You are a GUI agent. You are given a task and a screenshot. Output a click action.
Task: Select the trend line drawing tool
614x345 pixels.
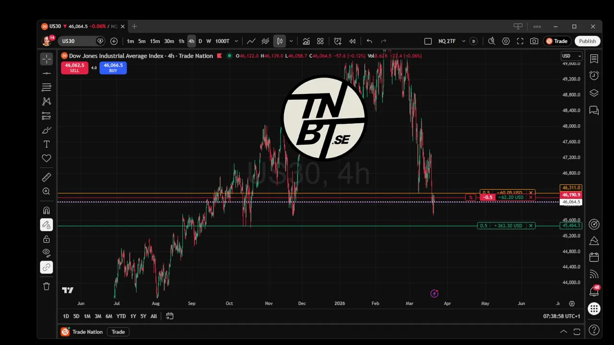[47, 73]
